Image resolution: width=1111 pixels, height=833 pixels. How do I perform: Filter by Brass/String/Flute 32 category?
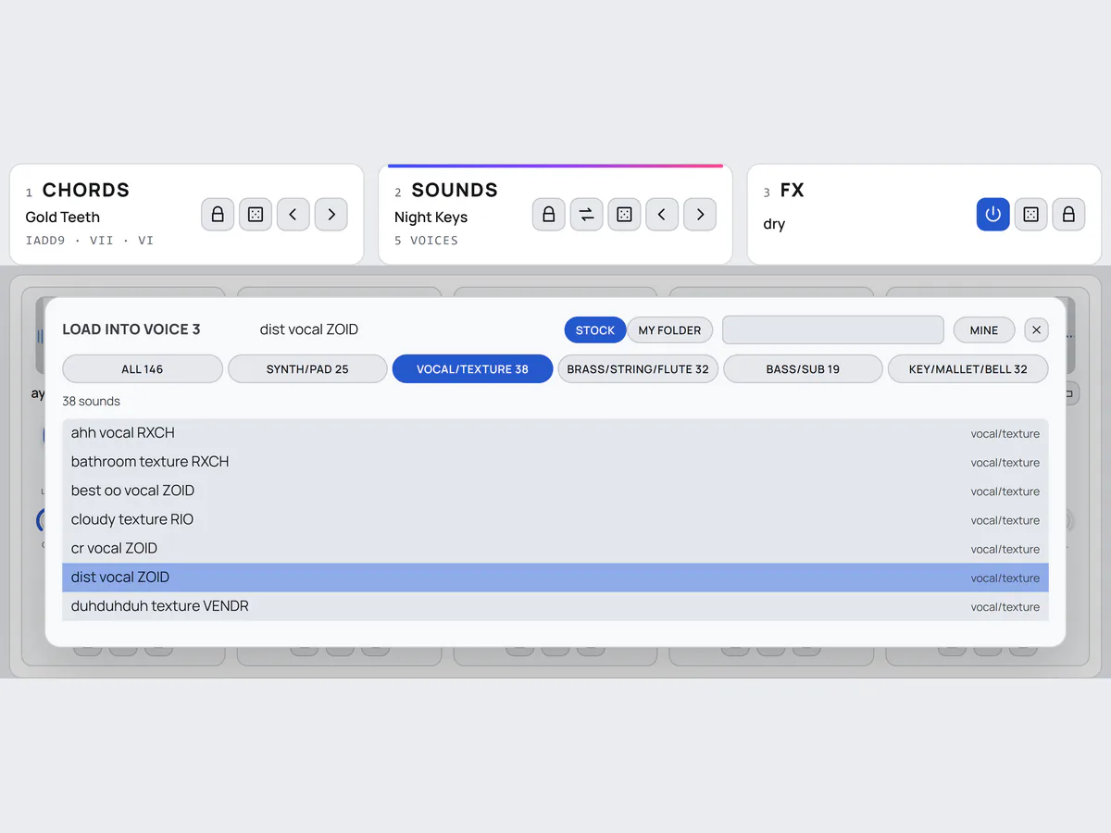[638, 369]
